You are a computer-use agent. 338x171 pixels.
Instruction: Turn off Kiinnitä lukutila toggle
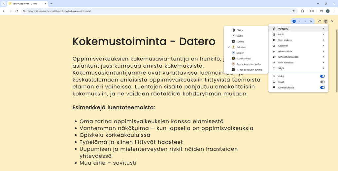pyautogui.click(x=322, y=87)
